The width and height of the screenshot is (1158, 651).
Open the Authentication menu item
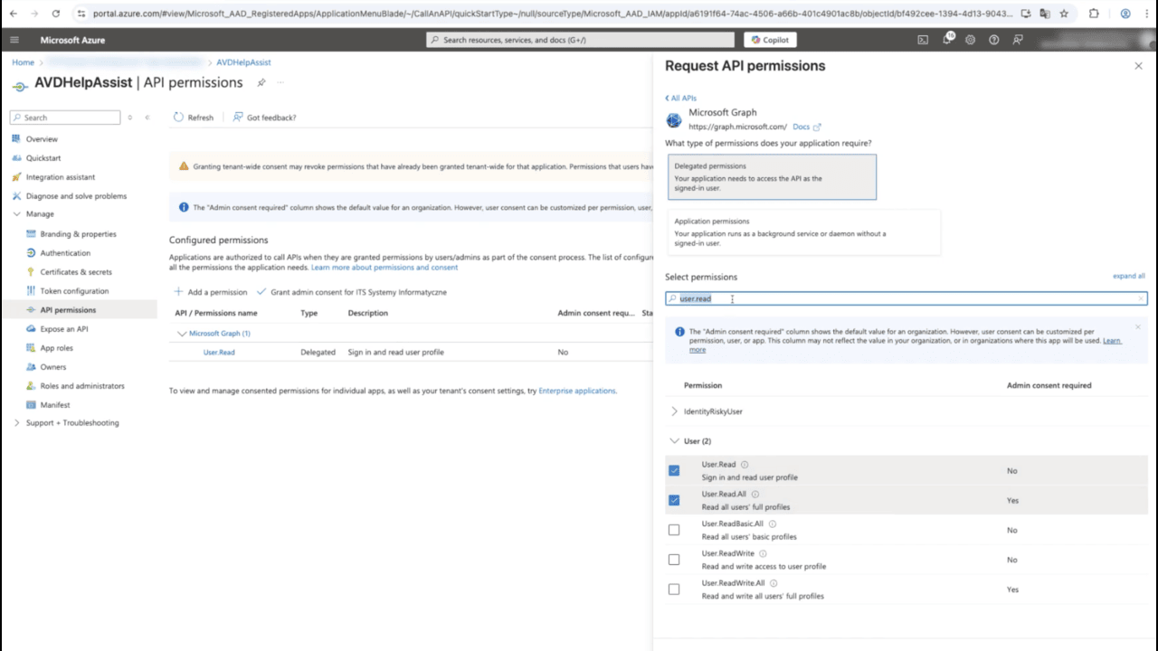coord(65,253)
